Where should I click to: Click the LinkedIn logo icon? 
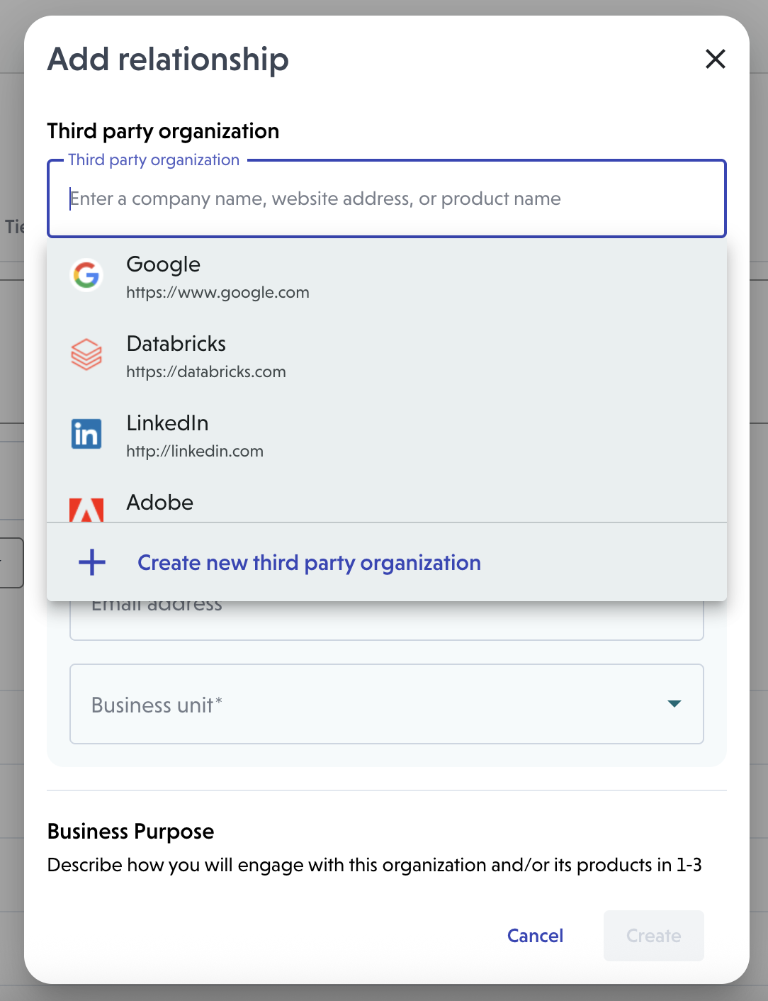[x=86, y=434]
